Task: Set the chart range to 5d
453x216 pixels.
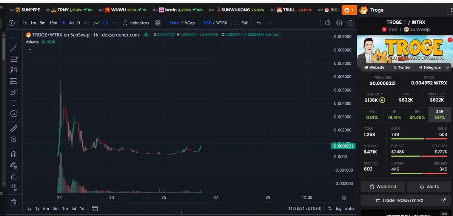Action: point(74,208)
